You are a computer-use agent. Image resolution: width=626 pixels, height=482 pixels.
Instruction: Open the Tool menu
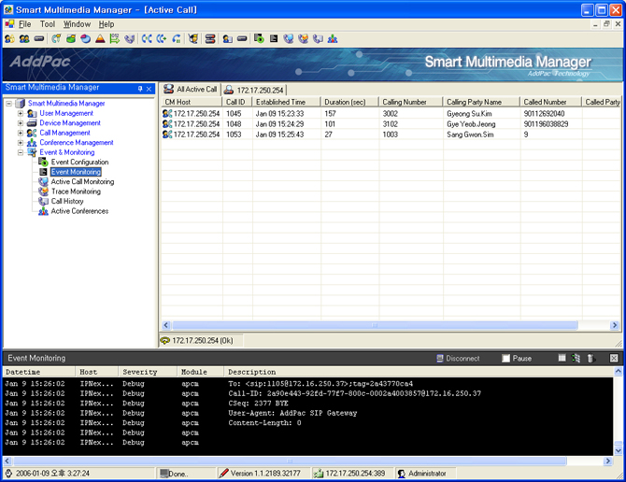coord(48,24)
